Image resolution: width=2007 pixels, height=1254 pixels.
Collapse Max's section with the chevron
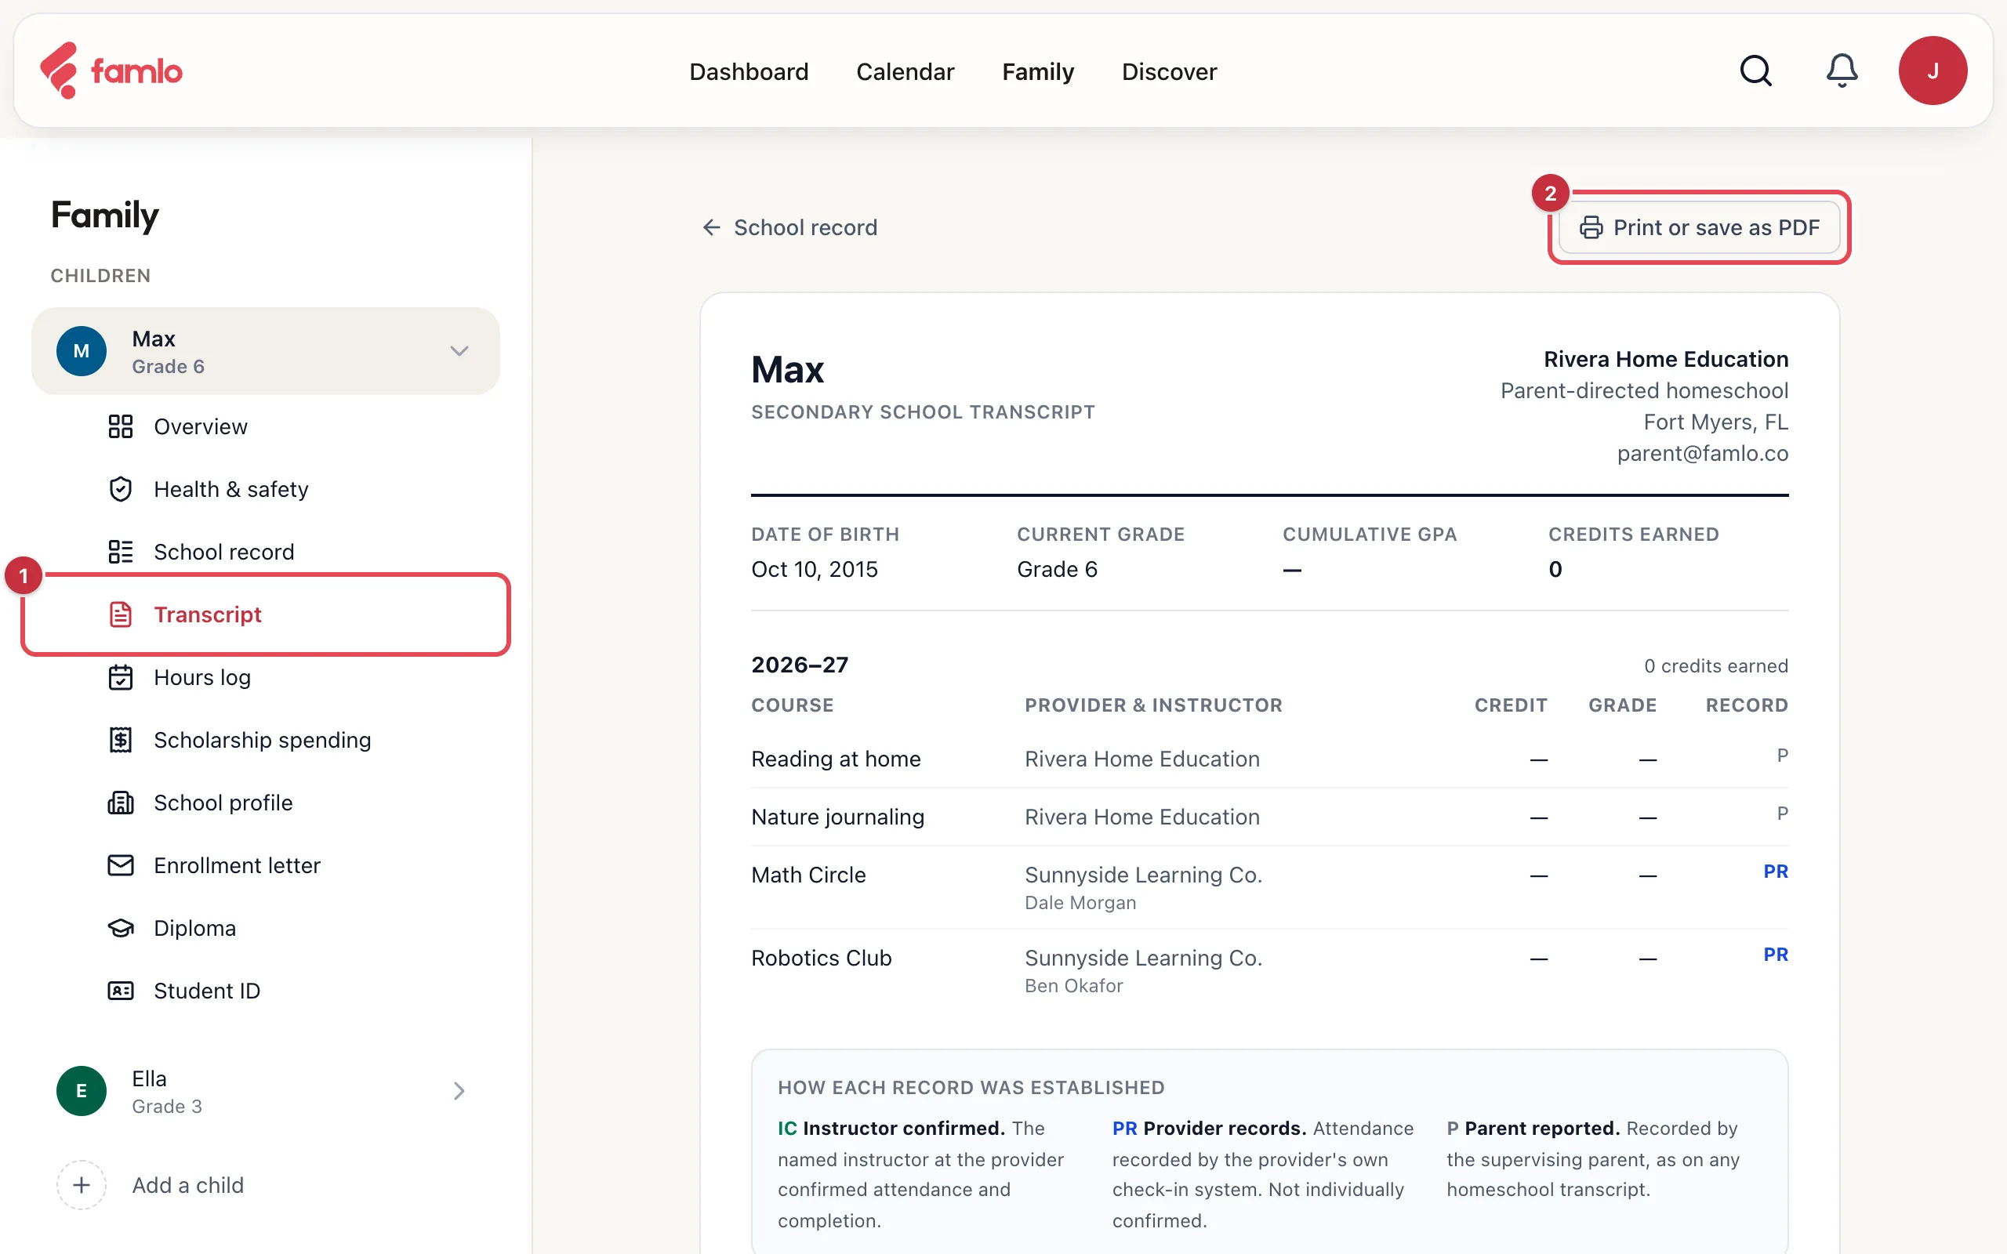[x=459, y=351]
